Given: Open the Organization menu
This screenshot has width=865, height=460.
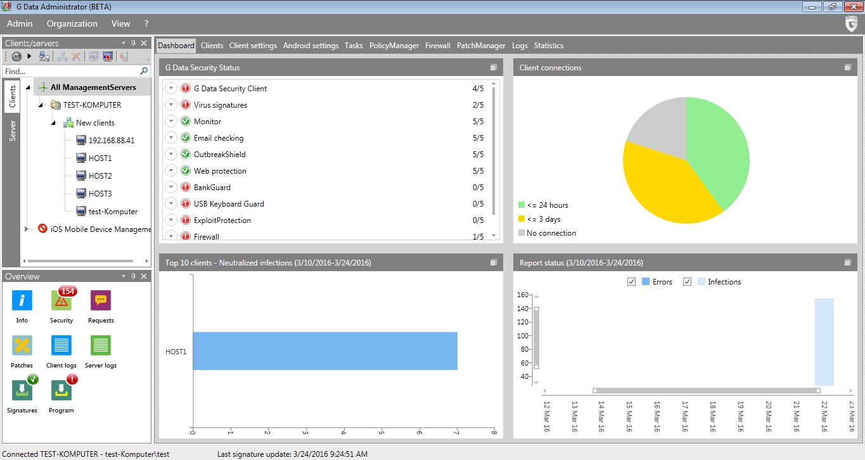Looking at the screenshot, I should pos(72,23).
